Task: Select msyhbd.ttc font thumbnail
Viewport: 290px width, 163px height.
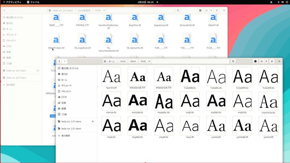Action: (x=137, y=126)
